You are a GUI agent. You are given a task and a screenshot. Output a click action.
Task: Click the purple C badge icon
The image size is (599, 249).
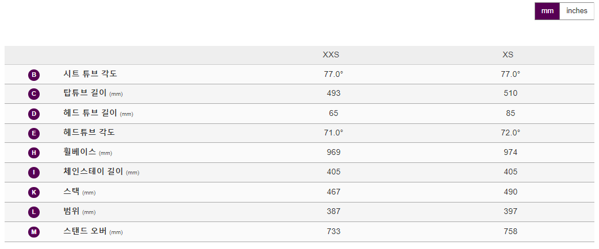(x=34, y=94)
